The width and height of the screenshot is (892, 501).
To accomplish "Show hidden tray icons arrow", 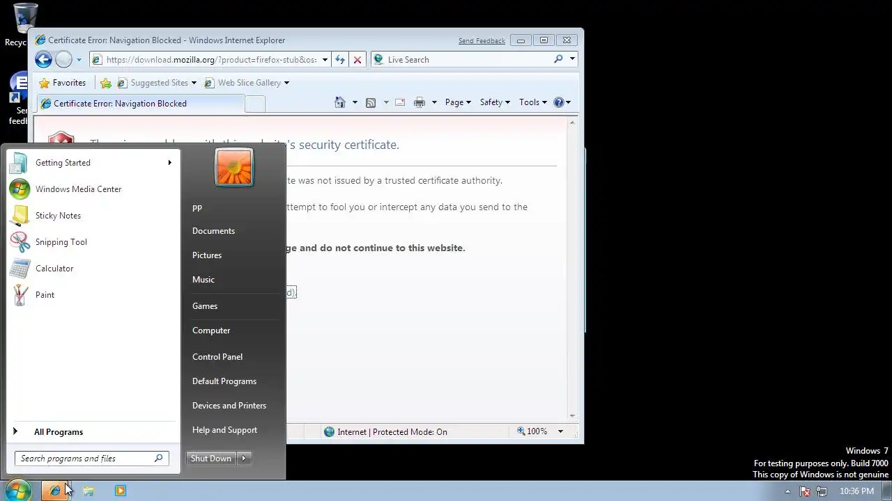I will [787, 491].
